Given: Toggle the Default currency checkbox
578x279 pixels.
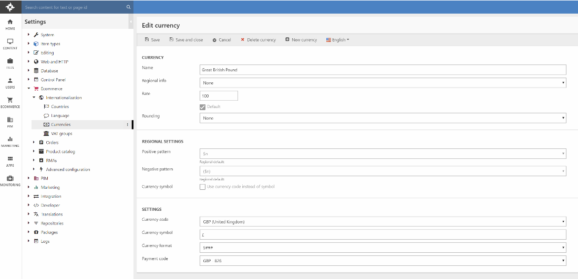Looking at the screenshot, I should [203, 107].
